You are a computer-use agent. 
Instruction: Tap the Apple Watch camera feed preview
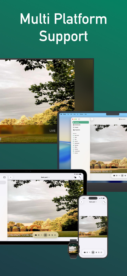click(x=73, y=249)
